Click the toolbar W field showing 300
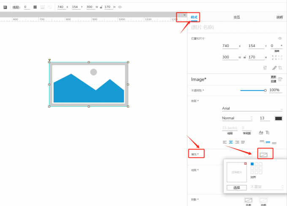This screenshot has width=287, height=206. (x=90, y=7)
